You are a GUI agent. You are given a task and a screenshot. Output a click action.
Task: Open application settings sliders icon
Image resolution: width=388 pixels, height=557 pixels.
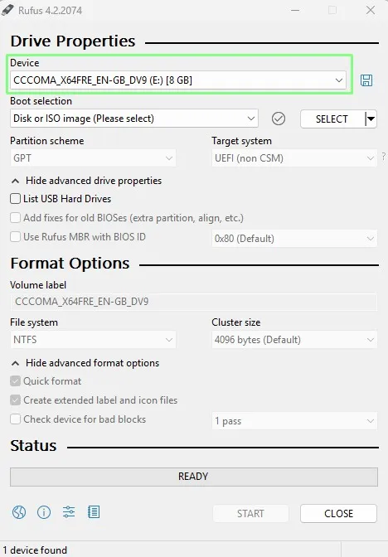pos(69,512)
